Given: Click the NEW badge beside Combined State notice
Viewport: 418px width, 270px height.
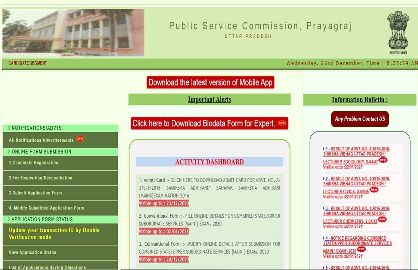Looking at the screenshot, I should click(x=362, y=249).
